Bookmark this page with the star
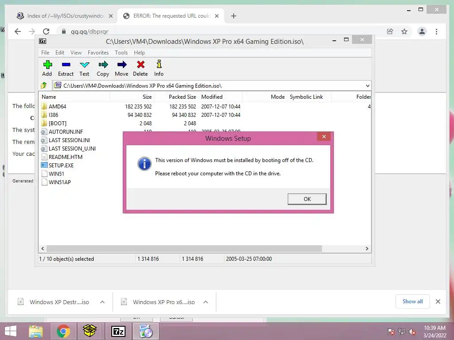 click(404, 31)
